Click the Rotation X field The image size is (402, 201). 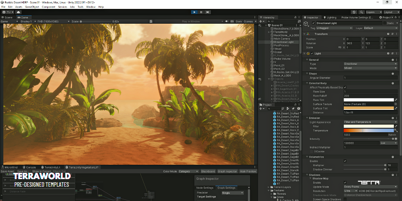click(353, 43)
